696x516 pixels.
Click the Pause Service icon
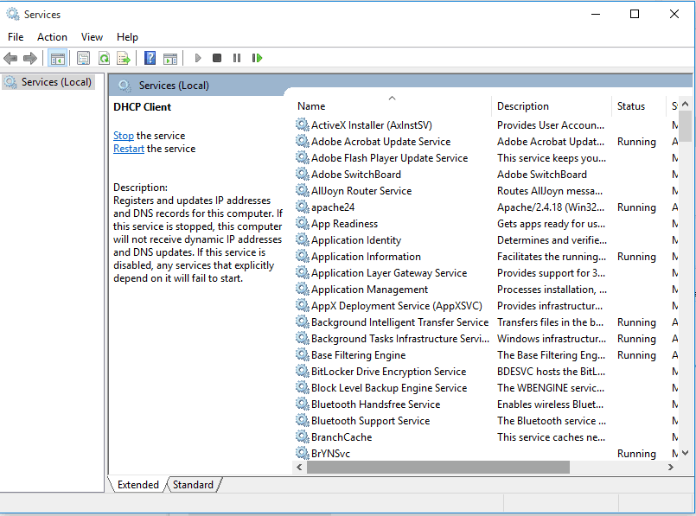coord(237,58)
